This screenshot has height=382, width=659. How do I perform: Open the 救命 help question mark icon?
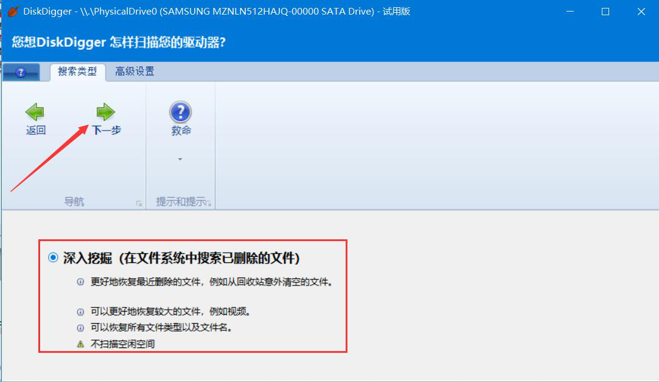pyautogui.click(x=180, y=112)
